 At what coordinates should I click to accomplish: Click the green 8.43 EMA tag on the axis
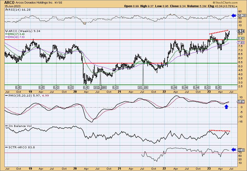241,39
